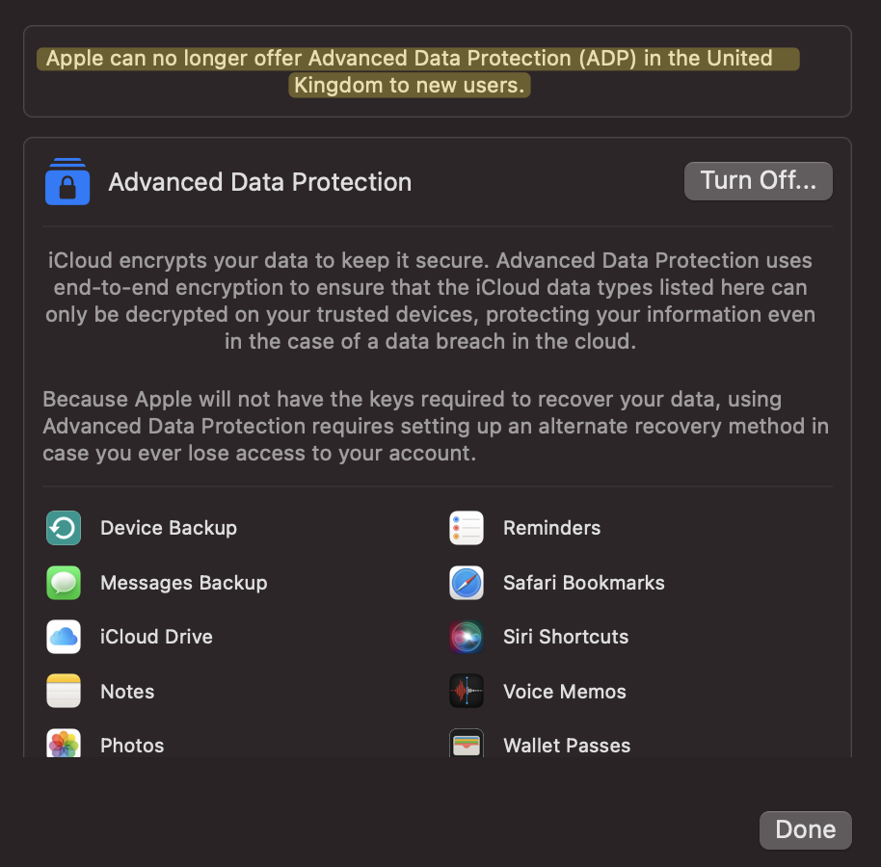Close the dialog with Done
Image resolution: width=881 pixels, height=867 pixels.
click(805, 830)
